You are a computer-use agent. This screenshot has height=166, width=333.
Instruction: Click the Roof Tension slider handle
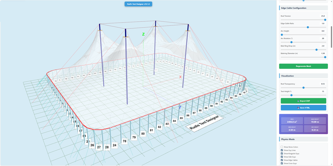point(325,20)
